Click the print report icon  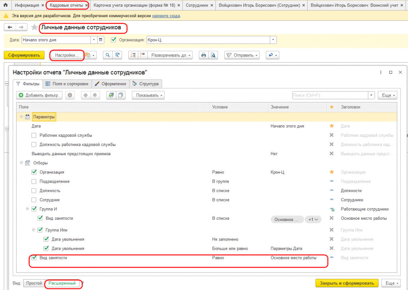click(204, 55)
